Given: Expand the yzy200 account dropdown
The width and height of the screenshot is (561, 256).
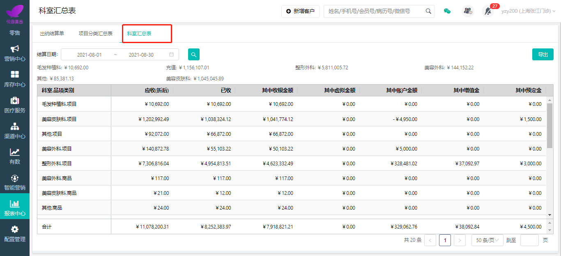Looking at the screenshot, I should (528, 11).
